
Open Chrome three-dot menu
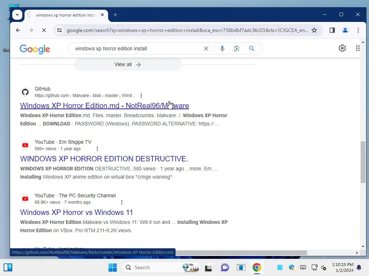click(358, 30)
